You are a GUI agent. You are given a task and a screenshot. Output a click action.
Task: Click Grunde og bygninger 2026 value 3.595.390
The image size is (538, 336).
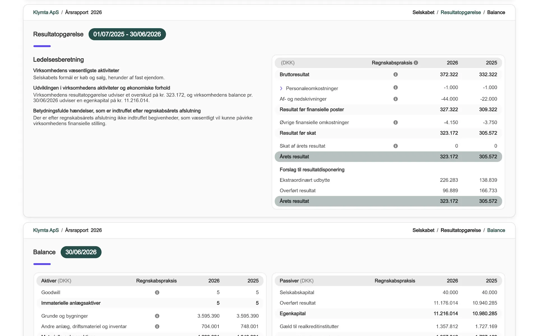click(208, 316)
